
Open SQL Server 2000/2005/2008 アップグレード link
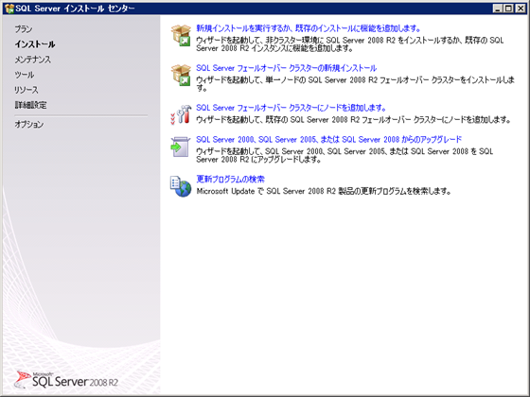click(329, 140)
